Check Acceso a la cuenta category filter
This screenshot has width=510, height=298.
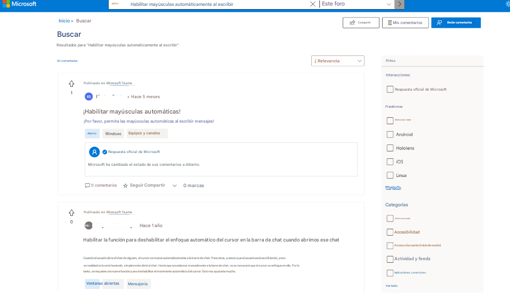[390, 246]
